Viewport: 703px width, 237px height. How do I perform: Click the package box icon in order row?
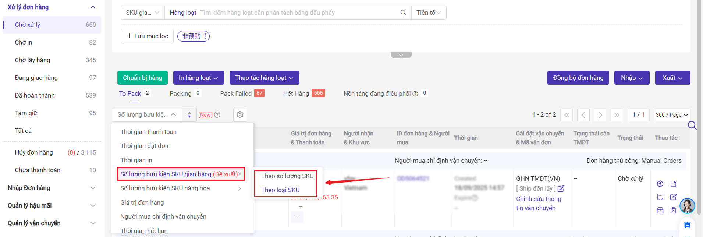(x=660, y=184)
